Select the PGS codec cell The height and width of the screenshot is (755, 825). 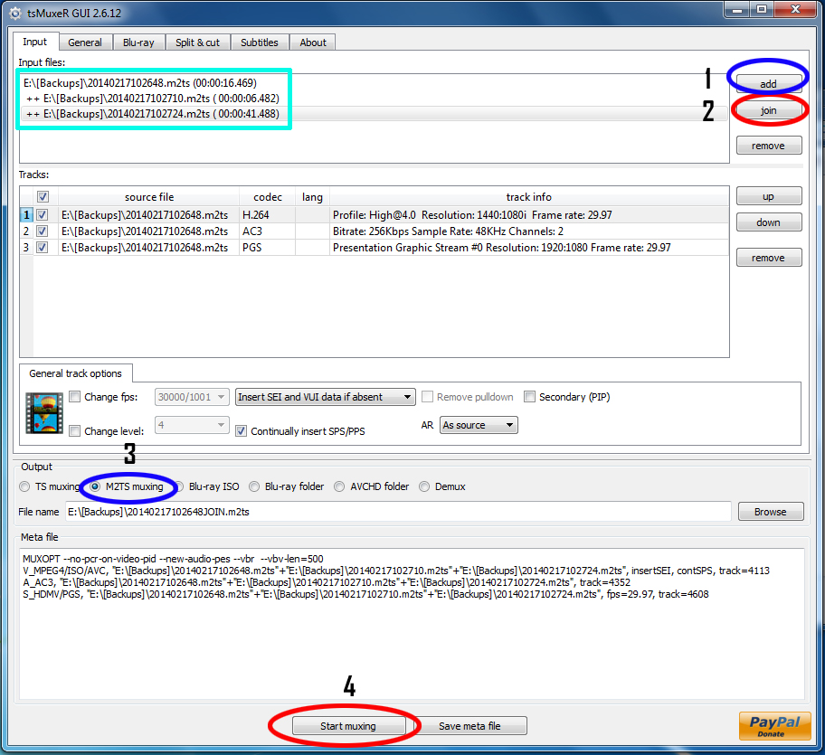[x=267, y=248]
